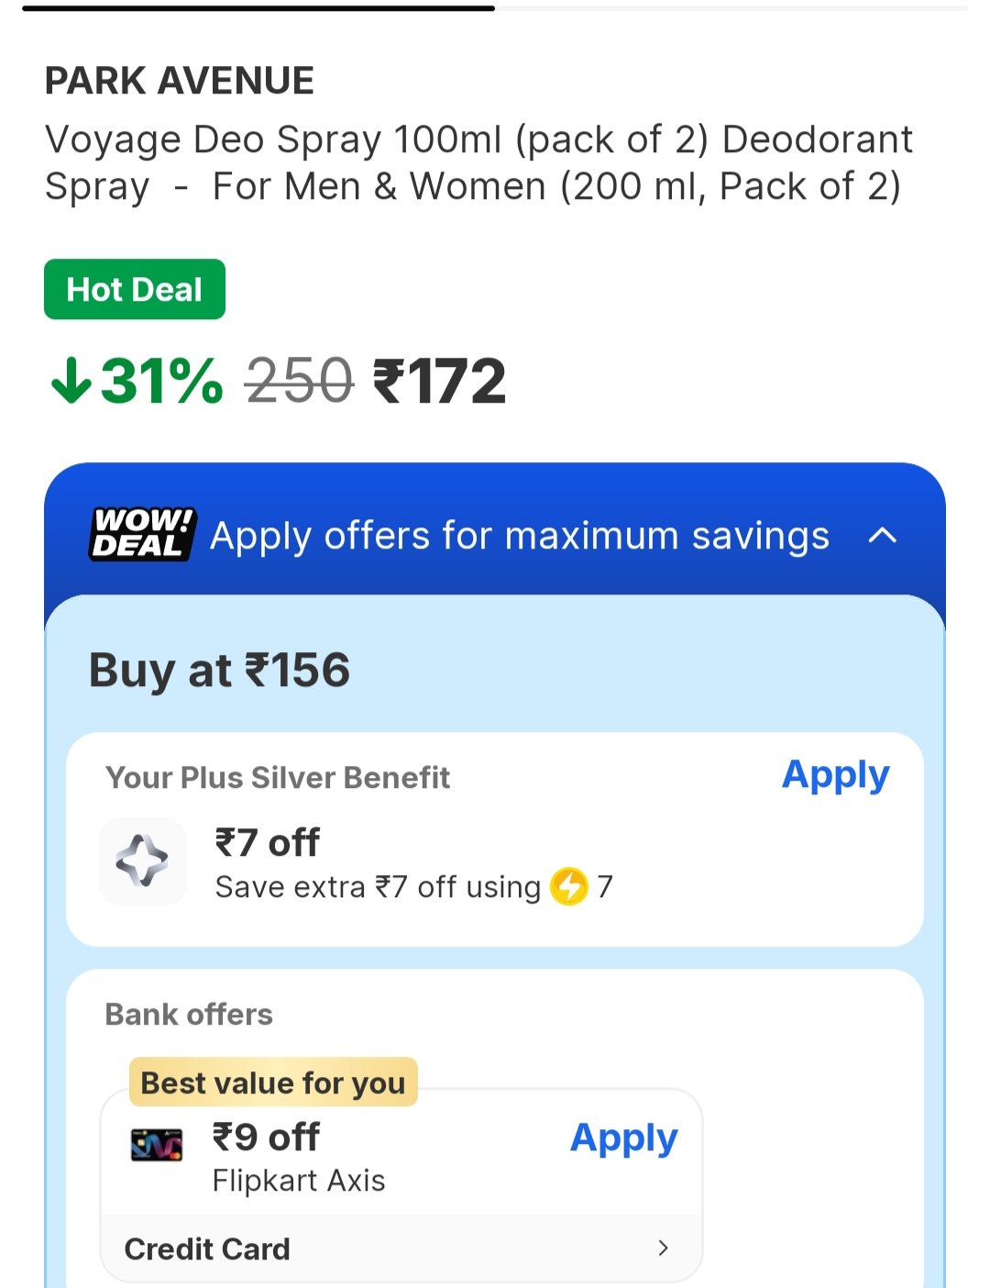Tap the Buy at ₹156 heading
Image resolution: width=990 pixels, height=1288 pixels.
point(220,670)
